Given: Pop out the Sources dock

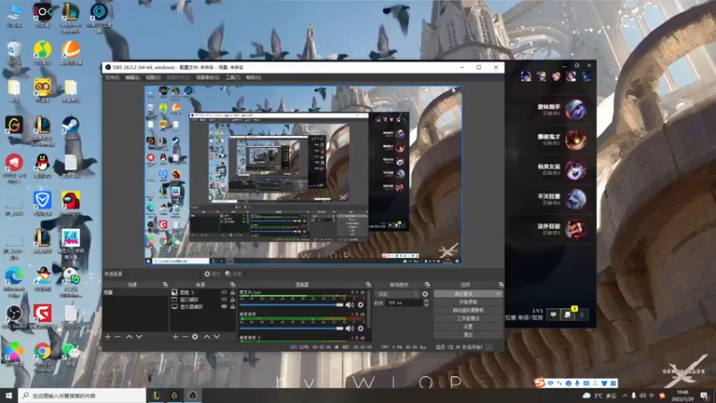Looking at the screenshot, I should (x=233, y=285).
